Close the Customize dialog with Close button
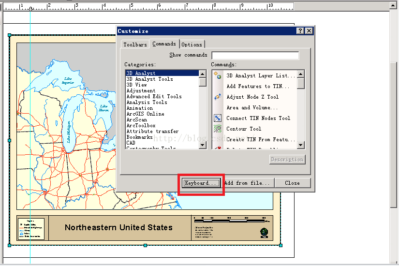The image size is (399, 266). click(292, 183)
